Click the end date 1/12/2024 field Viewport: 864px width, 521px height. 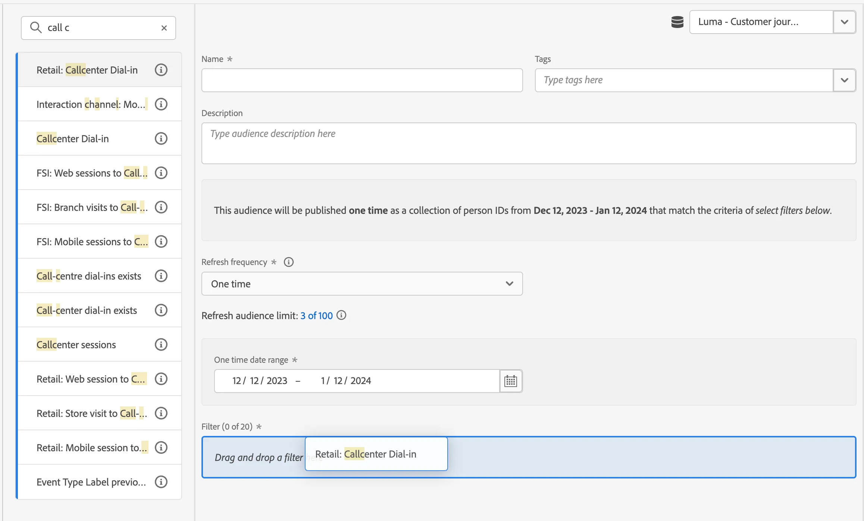pyautogui.click(x=346, y=381)
